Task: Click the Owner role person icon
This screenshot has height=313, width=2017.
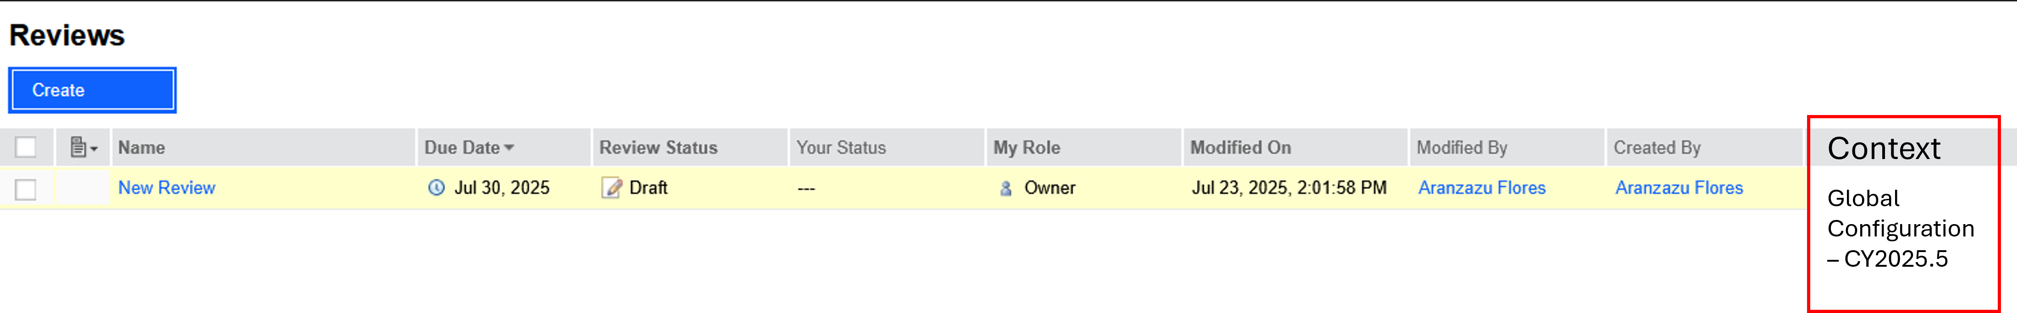Action: pos(1006,189)
